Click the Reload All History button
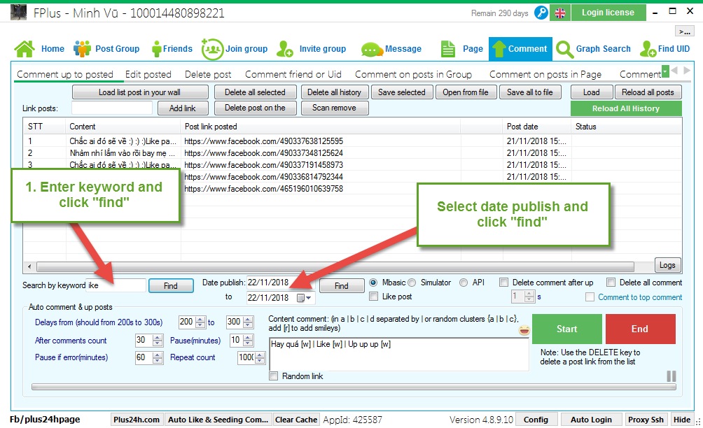 pyautogui.click(x=626, y=108)
